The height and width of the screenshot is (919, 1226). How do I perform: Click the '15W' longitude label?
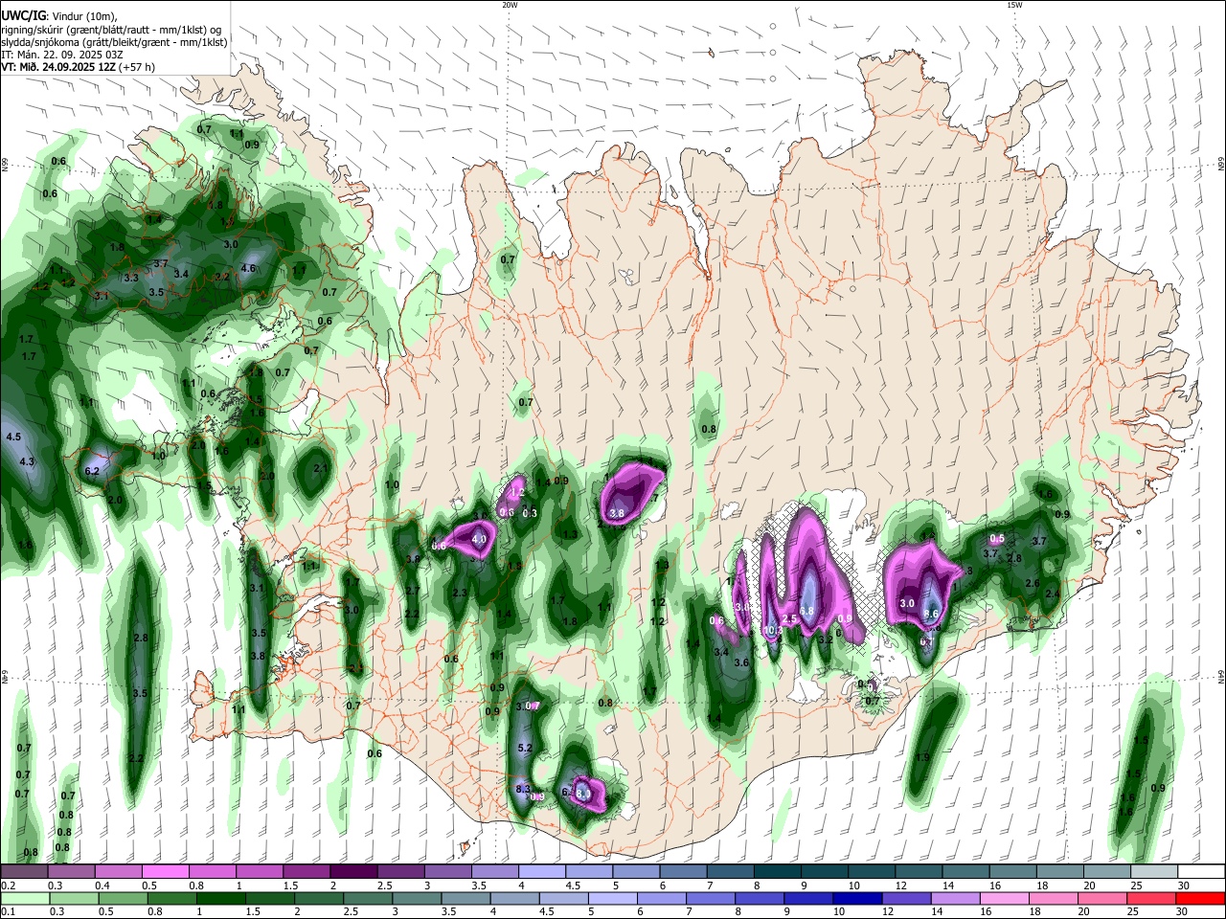[x=1014, y=5]
